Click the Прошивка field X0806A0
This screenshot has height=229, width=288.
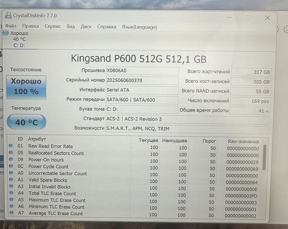point(142,71)
